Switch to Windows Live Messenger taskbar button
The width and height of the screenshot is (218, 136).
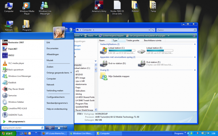(82, 134)
